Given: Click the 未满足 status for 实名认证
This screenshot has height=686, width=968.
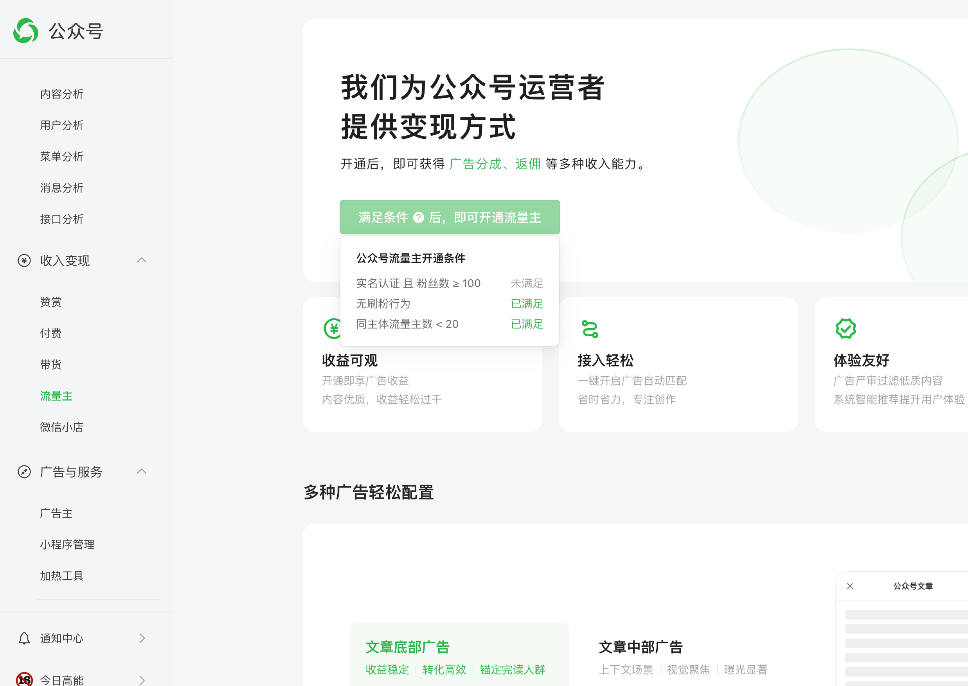Looking at the screenshot, I should pos(527,283).
